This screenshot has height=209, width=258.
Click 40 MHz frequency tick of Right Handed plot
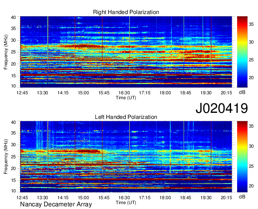(x=13, y=17)
